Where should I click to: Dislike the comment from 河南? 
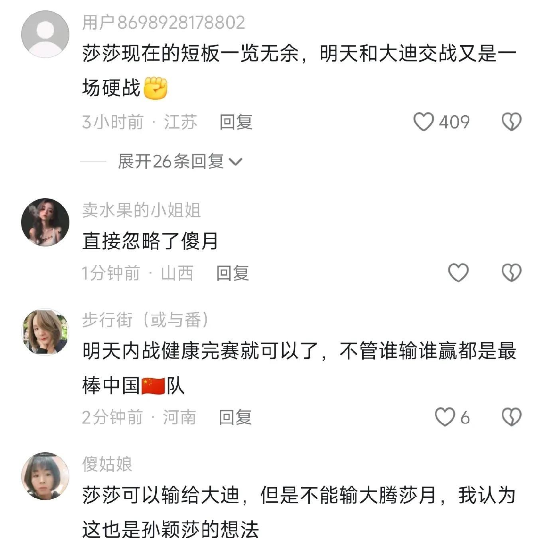tap(511, 417)
